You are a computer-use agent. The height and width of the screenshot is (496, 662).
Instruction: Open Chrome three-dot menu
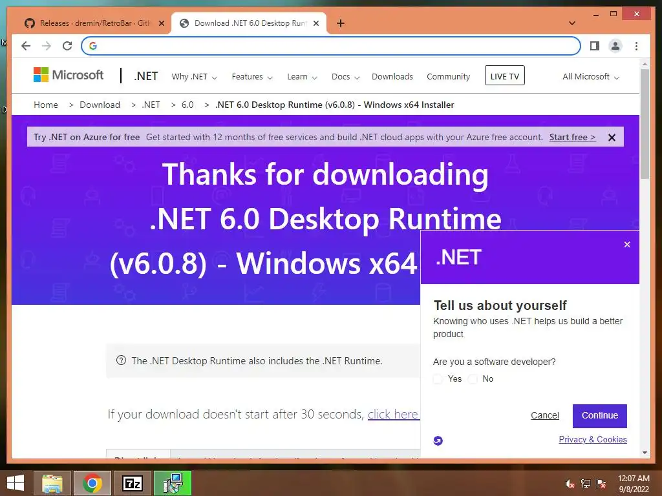(x=636, y=46)
